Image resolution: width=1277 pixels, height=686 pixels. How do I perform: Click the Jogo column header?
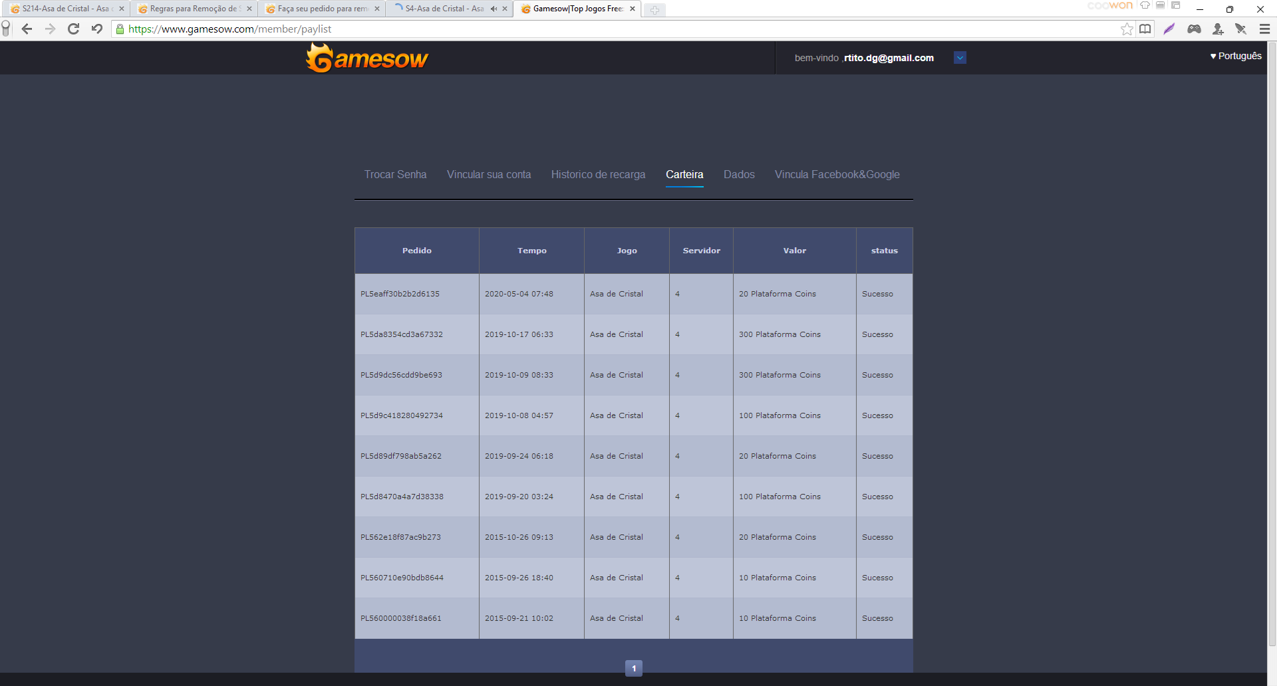(x=627, y=251)
